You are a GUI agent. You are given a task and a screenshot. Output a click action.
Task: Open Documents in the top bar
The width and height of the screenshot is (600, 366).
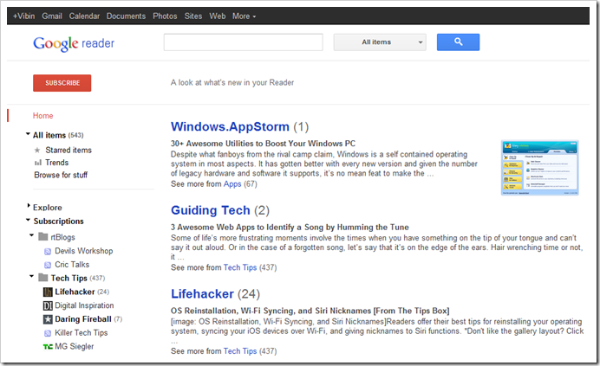pyautogui.click(x=126, y=16)
